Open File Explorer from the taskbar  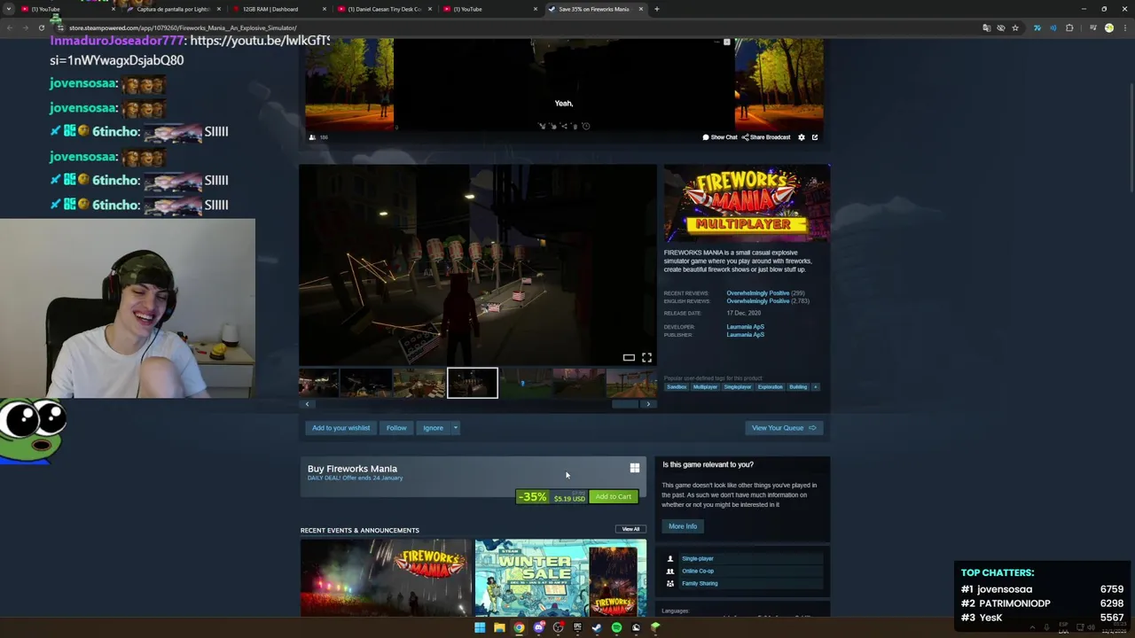499,627
